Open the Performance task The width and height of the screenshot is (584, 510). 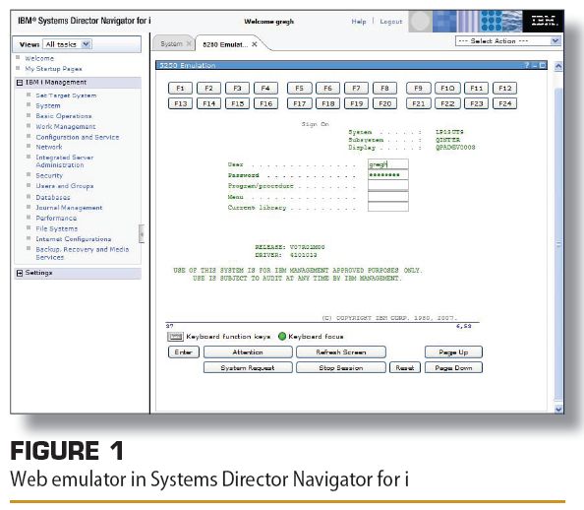(x=56, y=218)
